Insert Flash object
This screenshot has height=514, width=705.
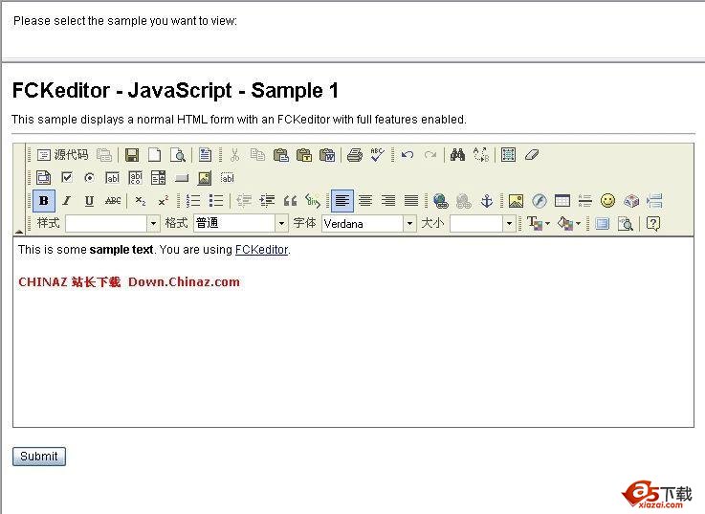click(x=540, y=201)
